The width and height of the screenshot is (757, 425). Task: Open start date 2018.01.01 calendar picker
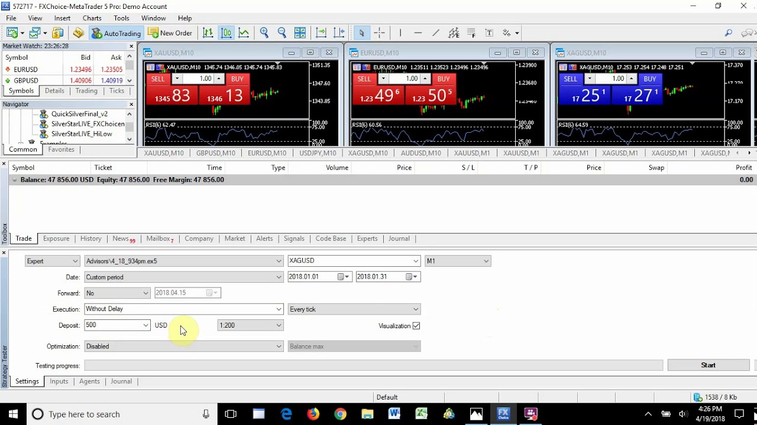pos(343,277)
